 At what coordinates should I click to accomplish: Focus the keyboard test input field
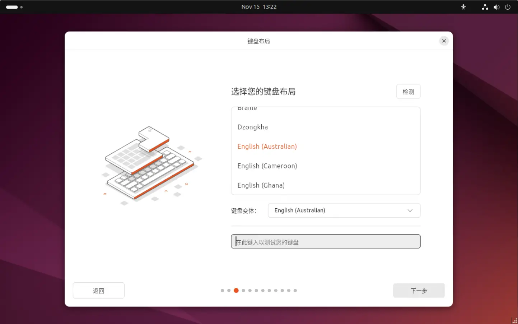(325, 242)
